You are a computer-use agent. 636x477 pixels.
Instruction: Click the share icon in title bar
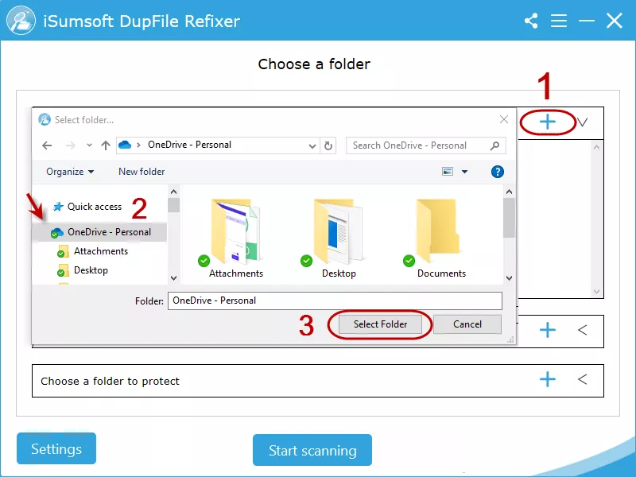(x=531, y=21)
